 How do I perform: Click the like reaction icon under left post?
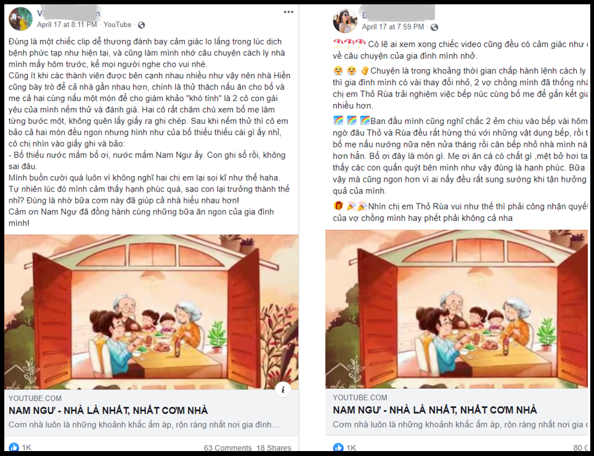(14, 447)
